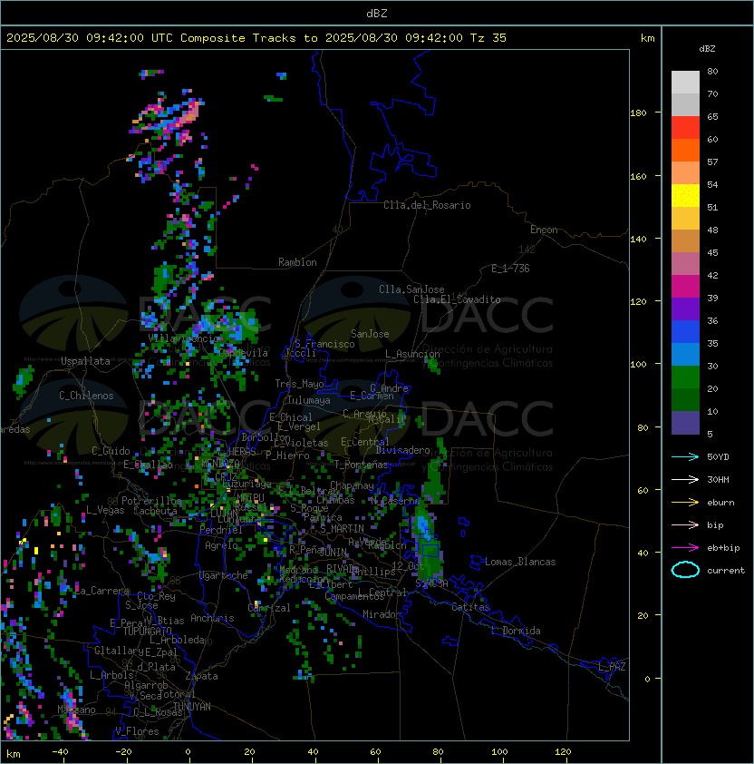This screenshot has height=764, width=754.
Task: Select the red swatch in the dBZ legend
Action: 685,128
